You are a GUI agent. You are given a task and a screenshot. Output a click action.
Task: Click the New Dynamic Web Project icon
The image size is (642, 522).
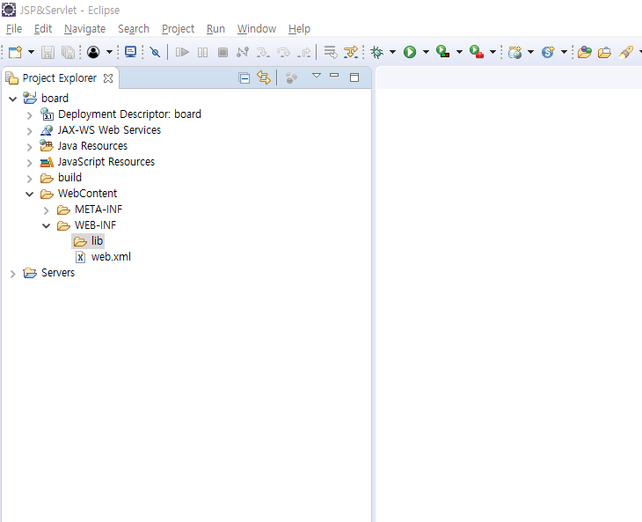[515, 52]
